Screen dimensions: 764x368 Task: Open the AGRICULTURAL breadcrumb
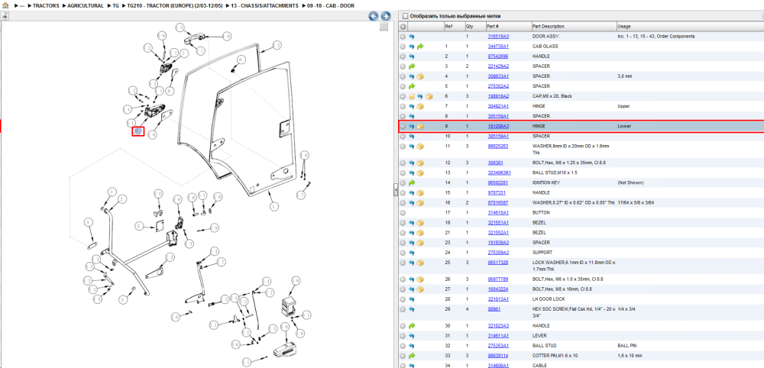pyautogui.click(x=86, y=6)
